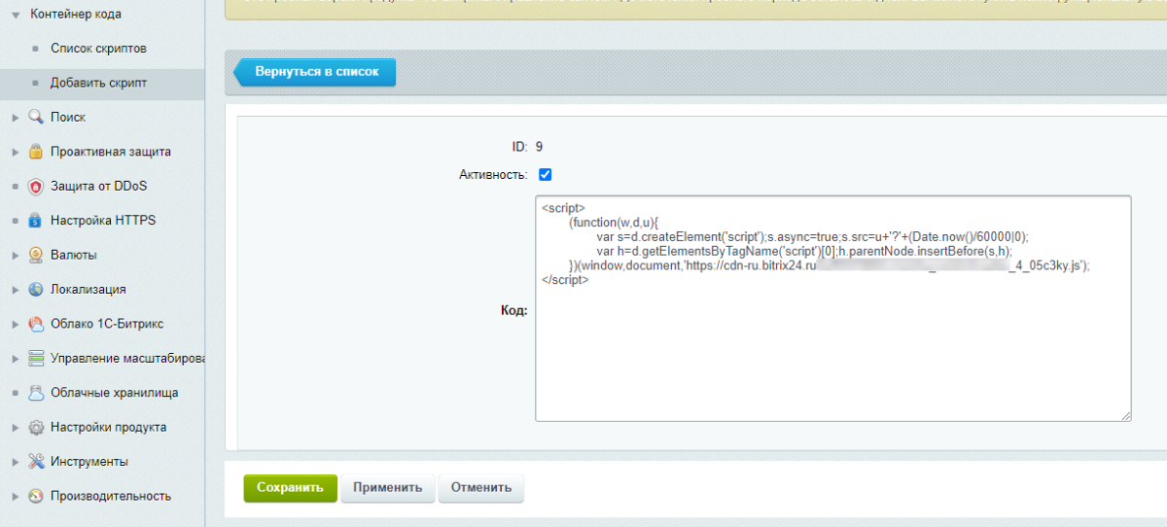Click the Отменить button
The width and height of the screenshot is (1167, 527).
(x=480, y=488)
